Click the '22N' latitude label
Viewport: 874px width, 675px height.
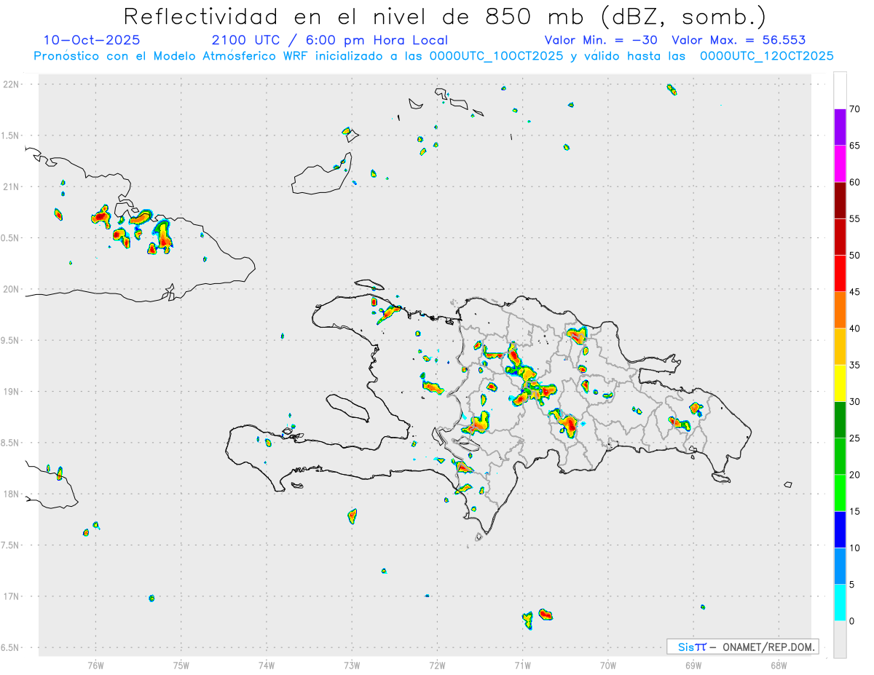pyautogui.click(x=11, y=84)
